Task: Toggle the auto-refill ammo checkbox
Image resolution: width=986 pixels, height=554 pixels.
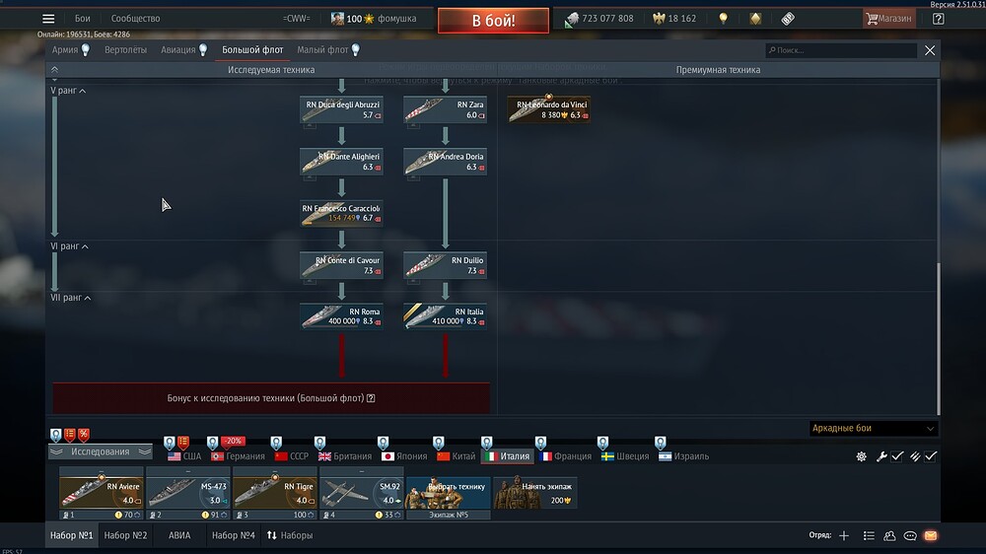Action: [931, 456]
